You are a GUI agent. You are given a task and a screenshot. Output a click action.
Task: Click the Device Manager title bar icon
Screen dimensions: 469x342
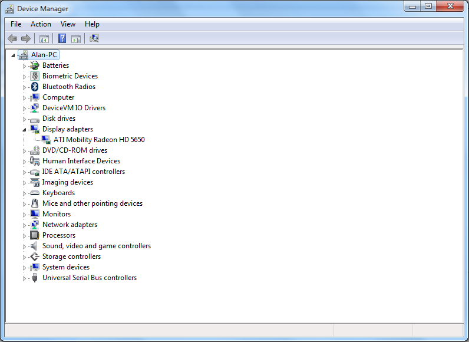[x=9, y=9]
